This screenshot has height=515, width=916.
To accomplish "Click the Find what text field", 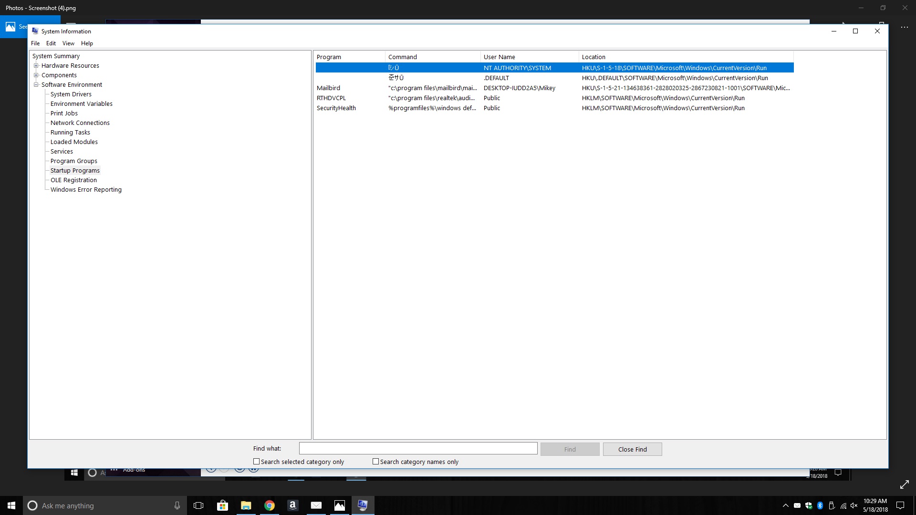I will 418,448.
